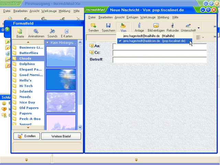The width and height of the screenshot is (220, 165).
Task: Open Datei menu in Postausgang window
Action: [7, 11]
